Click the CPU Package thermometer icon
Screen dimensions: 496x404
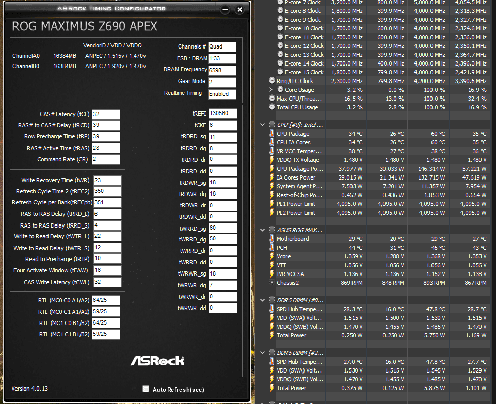(x=271, y=134)
